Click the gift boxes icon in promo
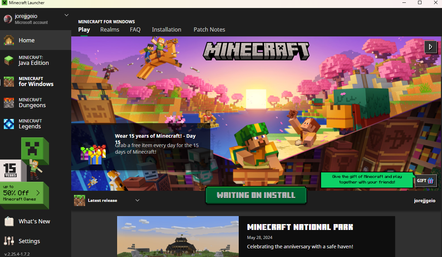442x257 pixels. 93,155
